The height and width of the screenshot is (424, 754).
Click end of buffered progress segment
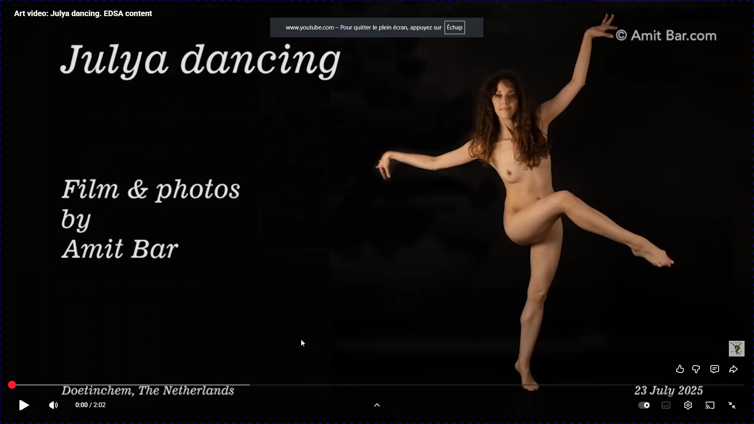point(249,385)
